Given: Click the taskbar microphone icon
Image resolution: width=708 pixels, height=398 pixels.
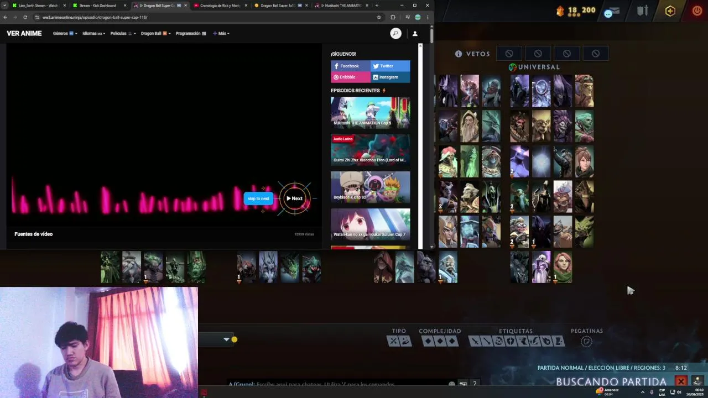Looking at the screenshot, I should pos(653,392).
